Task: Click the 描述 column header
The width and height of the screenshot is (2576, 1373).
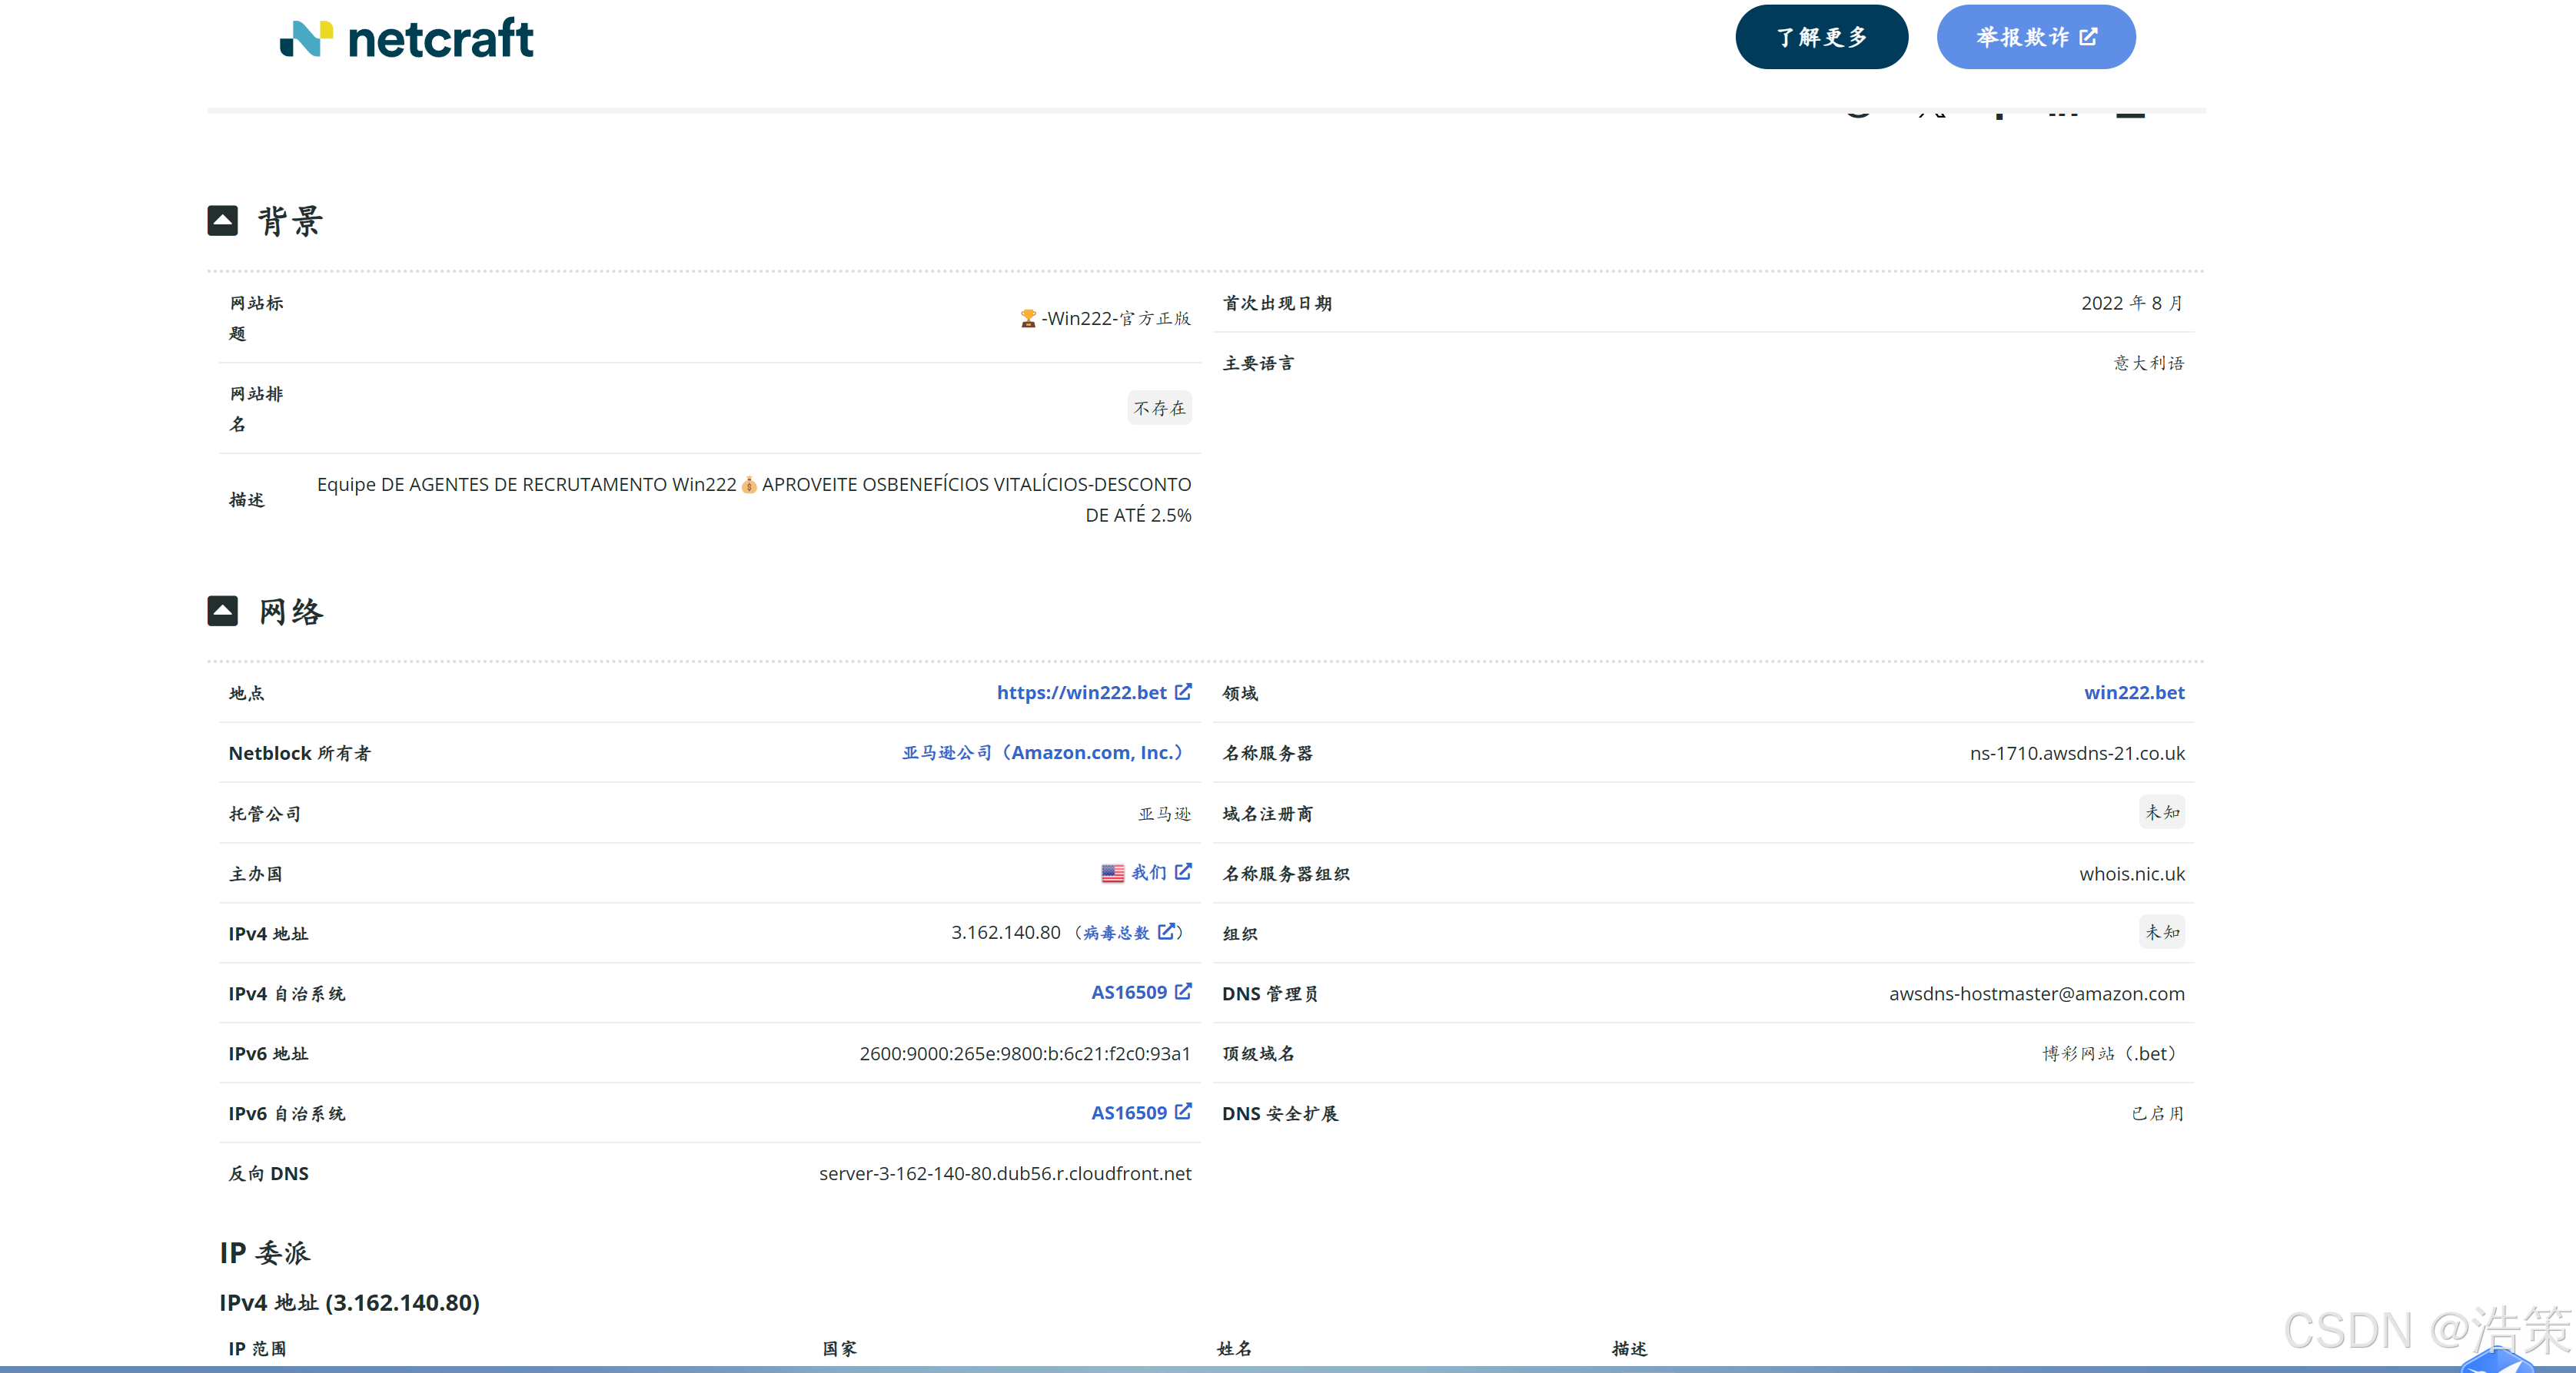Action: pyautogui.click(x=1629, y=1348)
